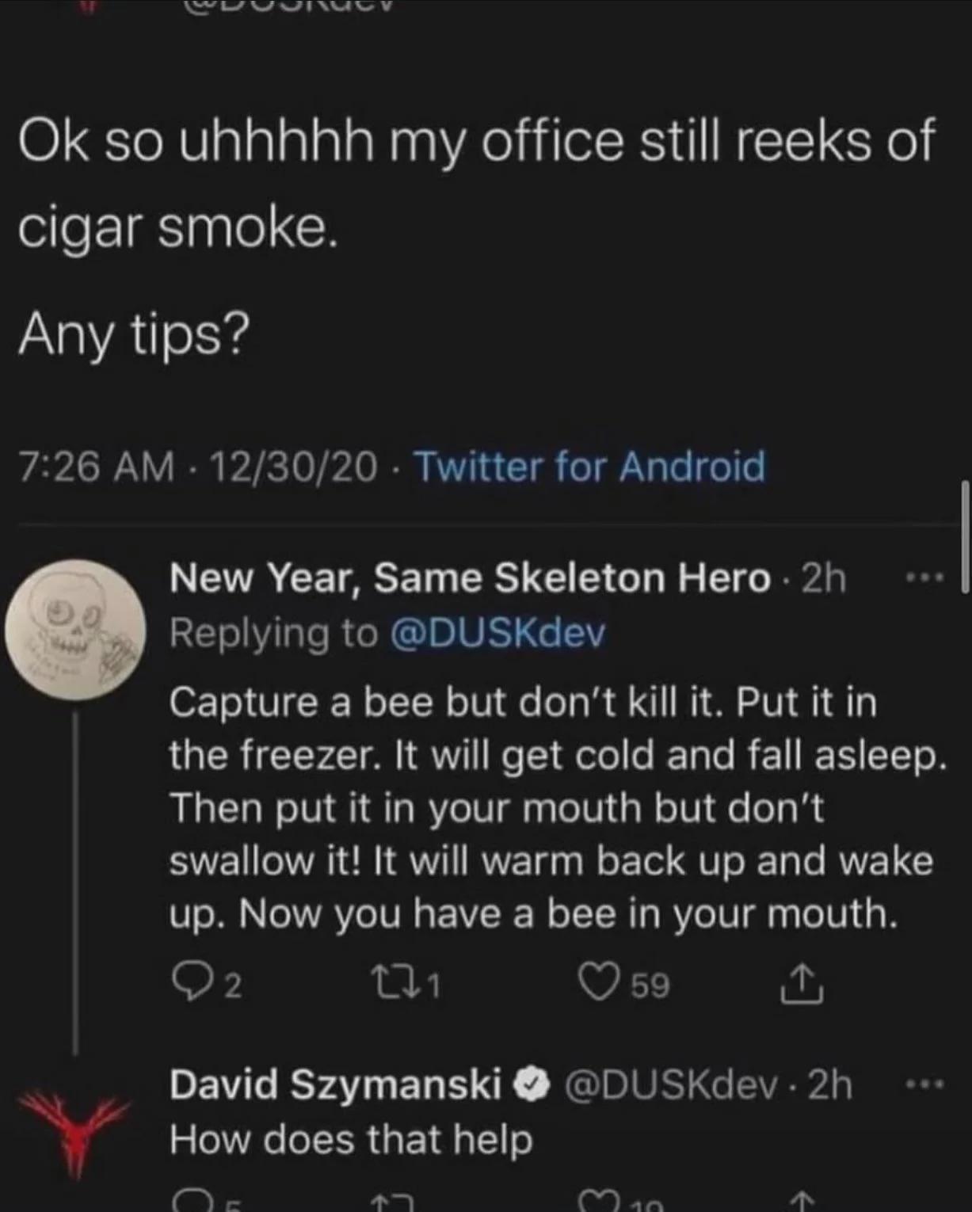
Task: Open more options on David Szymanski's reply
Action: pos(924,1084)
